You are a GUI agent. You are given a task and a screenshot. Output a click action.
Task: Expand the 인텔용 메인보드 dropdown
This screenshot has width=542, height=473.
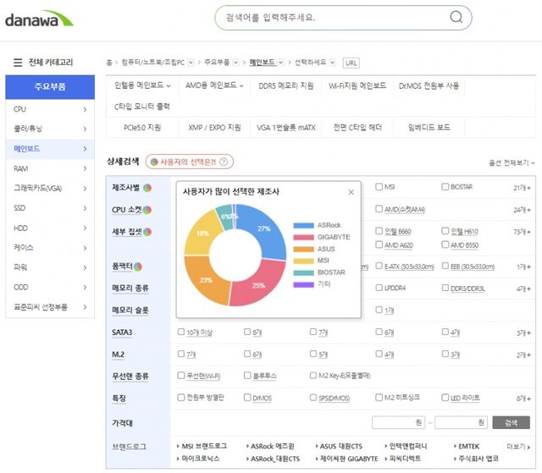[142, 85]
